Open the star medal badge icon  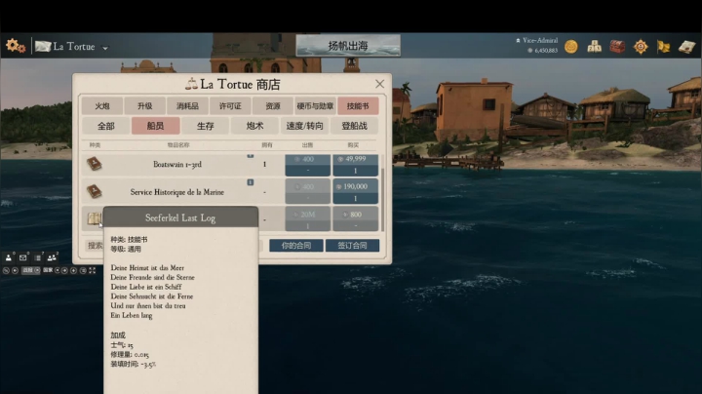(x=641, y=47)
